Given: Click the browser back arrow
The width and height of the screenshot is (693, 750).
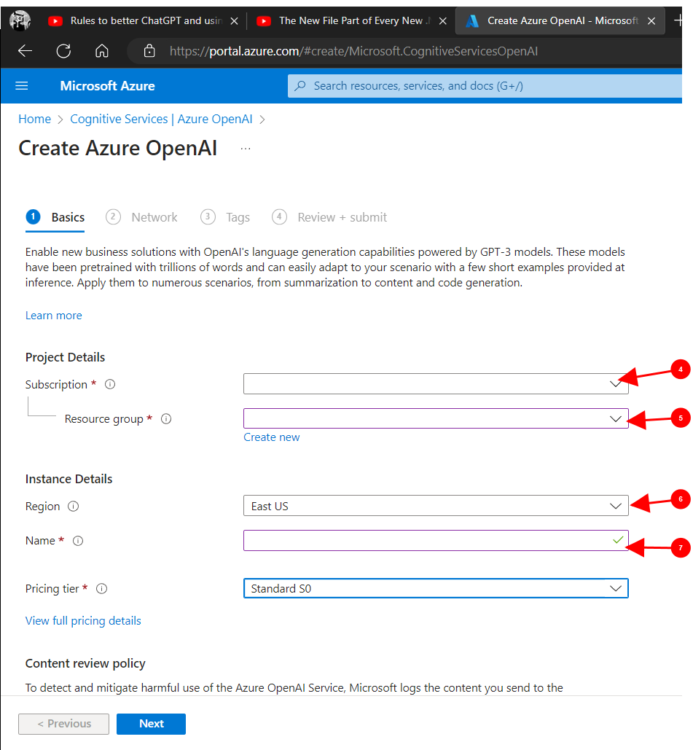Looking at the screenshot, I should click(26, 51).
